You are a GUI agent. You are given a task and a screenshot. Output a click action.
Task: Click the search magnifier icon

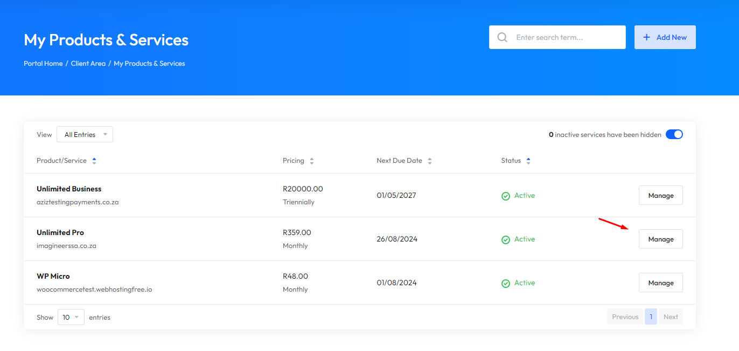(x=502, y=37)
